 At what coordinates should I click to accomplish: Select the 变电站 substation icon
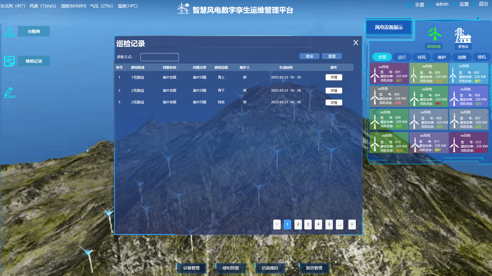[x=462, y=36]
